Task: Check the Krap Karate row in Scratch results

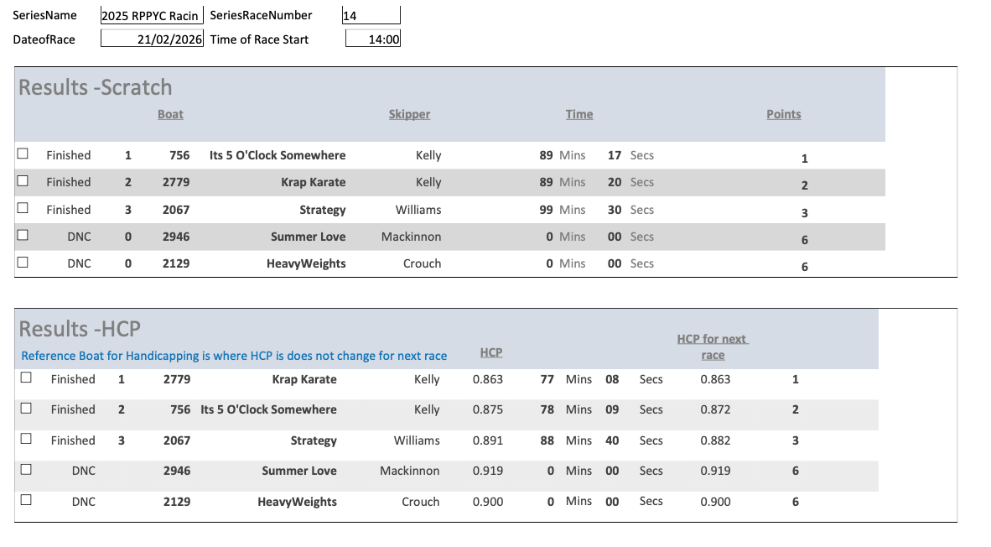Action: (23, 181)
